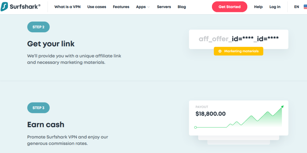Open the Use cases menu item
Image resolution: width=307 pixels, height=153 pixels.
tap(97, 7)
